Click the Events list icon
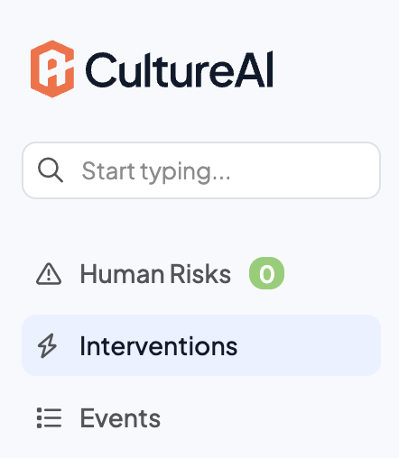Image resolution: width=399 pixels, height=458 pixels. pyautogui.click(x=49, y=417)
